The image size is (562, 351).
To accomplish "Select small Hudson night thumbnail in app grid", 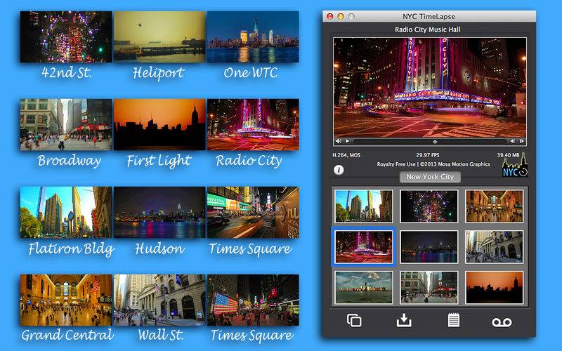I will tap(429, 247).
